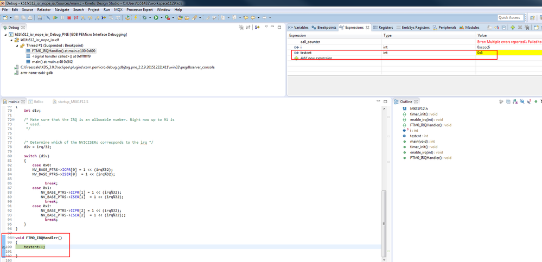
Task: Switch to the EmbSys Registers tab
Action: click(x=413, y=27)
